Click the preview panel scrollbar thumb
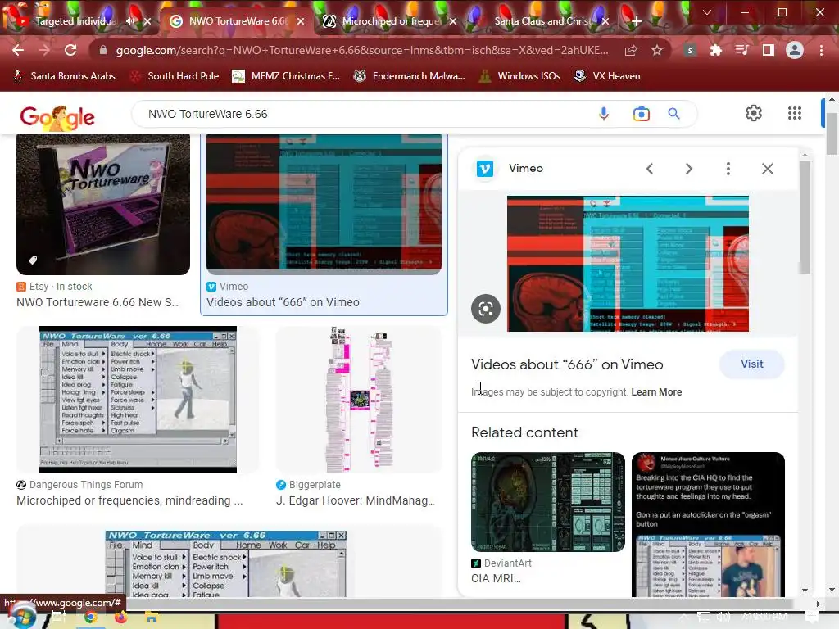 [805, 216]
